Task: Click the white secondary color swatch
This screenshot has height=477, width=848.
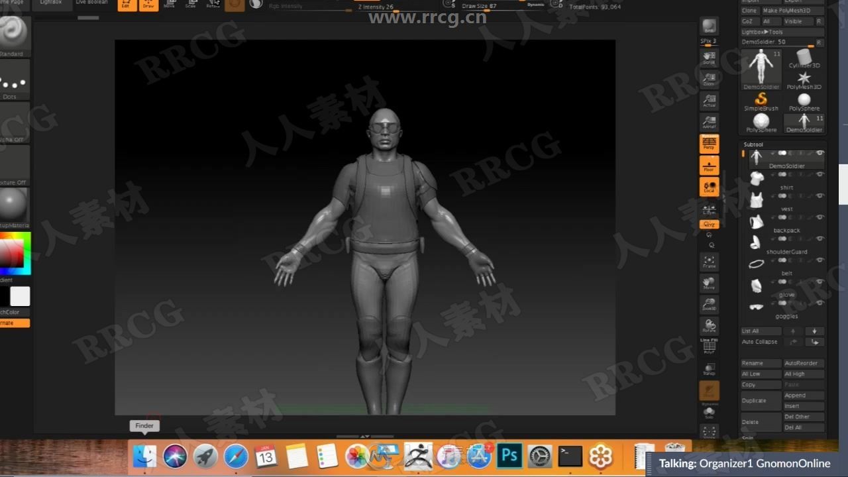Action: [21, 296]
